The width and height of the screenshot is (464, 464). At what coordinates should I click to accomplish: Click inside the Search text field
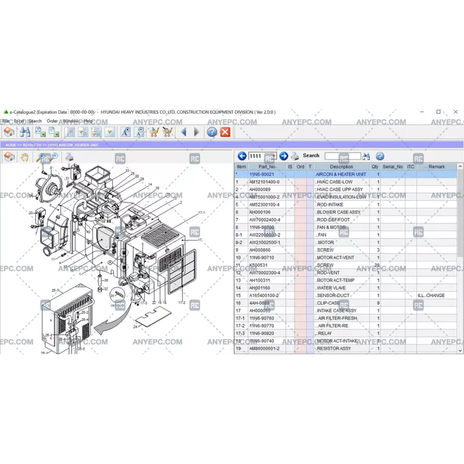342,155
